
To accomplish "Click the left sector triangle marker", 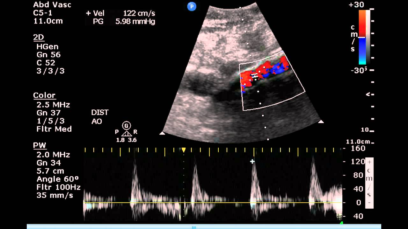I will point(162,133).
